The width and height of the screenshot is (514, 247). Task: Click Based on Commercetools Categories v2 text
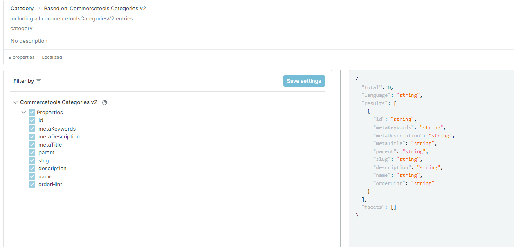[x=95, y=9]
